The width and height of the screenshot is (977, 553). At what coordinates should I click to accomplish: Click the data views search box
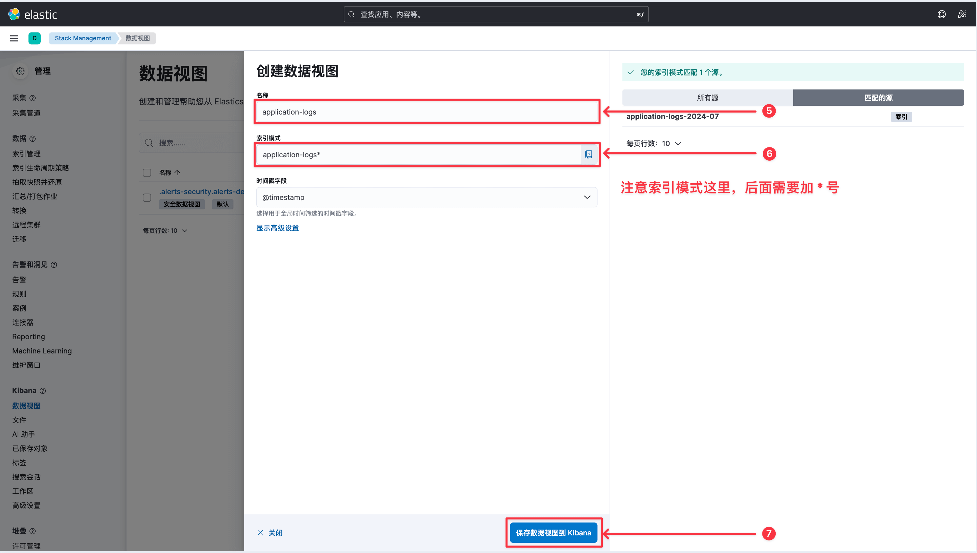(192, 143)
